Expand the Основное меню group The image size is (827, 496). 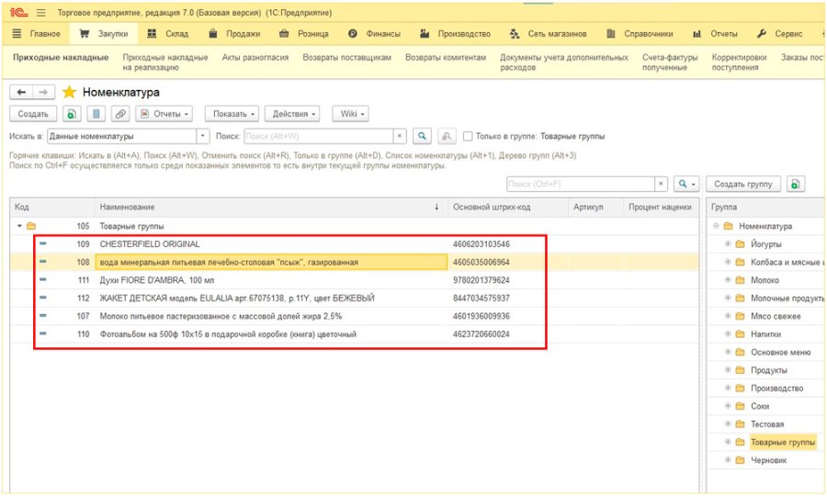coord(728,352)
